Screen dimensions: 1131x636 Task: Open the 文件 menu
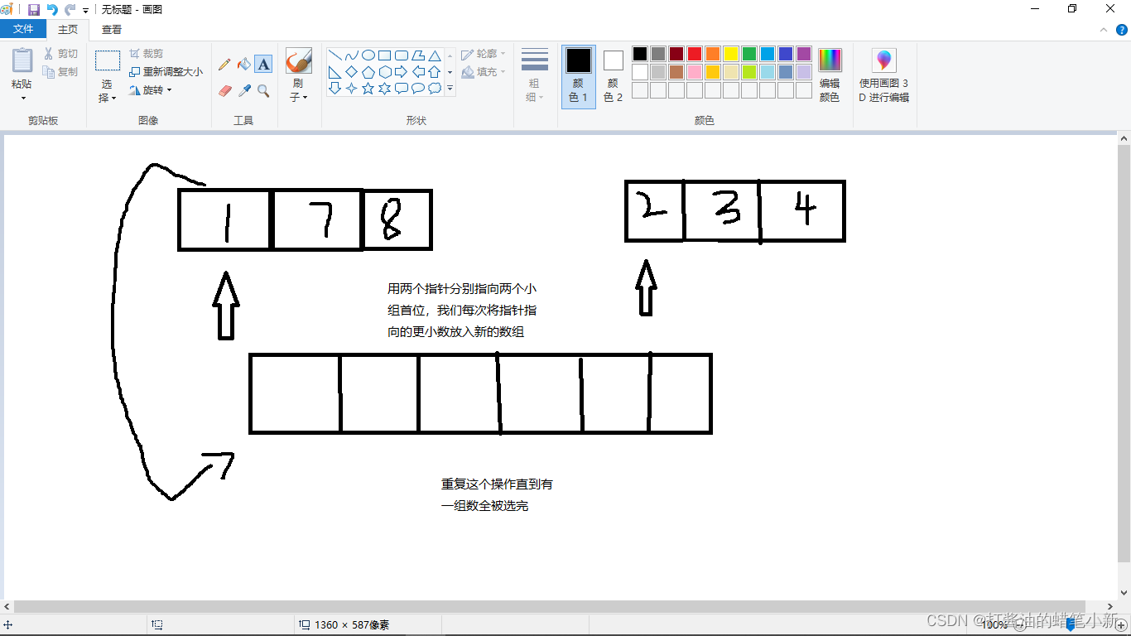23,29
